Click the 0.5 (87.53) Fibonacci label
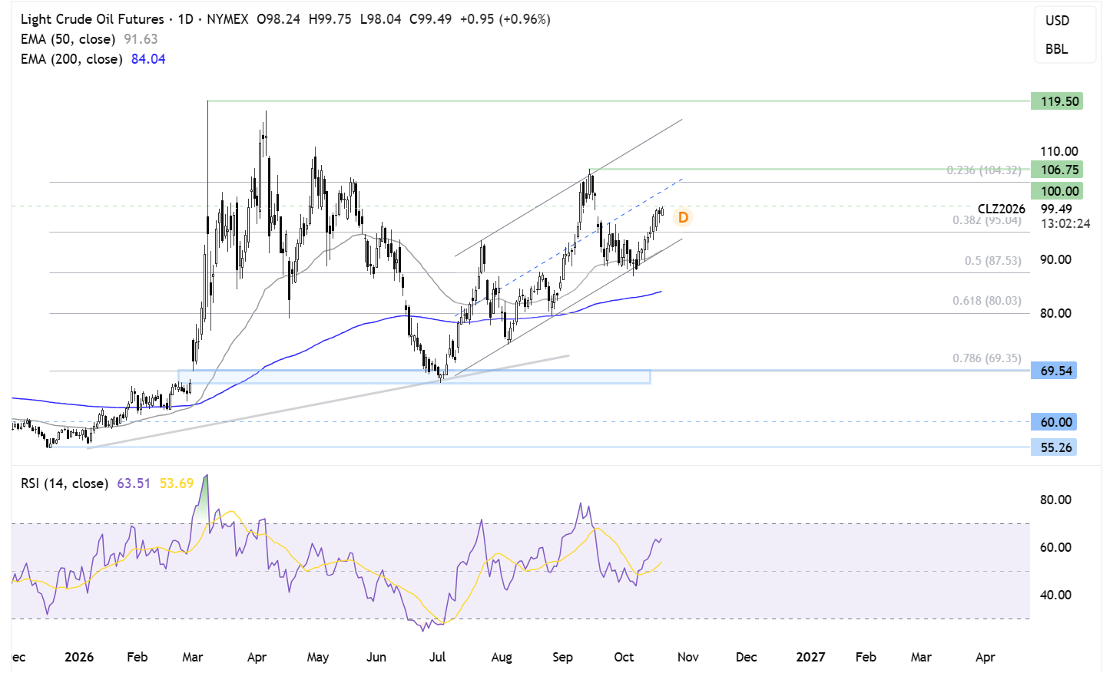This screenshot has width=1113, height=673. (x=992, y=261)
